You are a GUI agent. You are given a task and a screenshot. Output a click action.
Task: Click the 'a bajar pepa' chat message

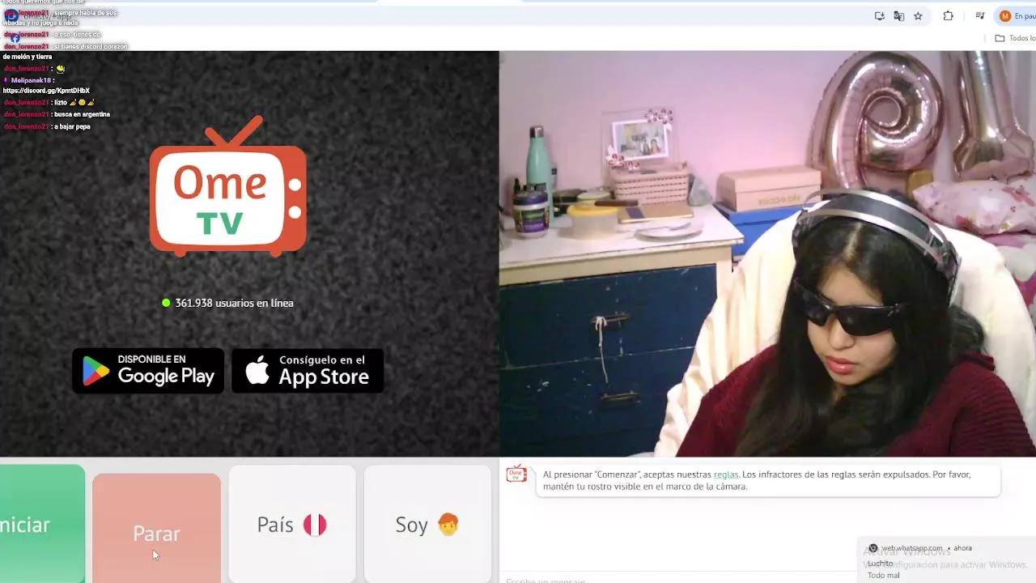coord(72,126)
